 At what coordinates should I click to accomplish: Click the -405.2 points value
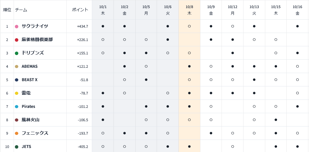pos(83,147)
